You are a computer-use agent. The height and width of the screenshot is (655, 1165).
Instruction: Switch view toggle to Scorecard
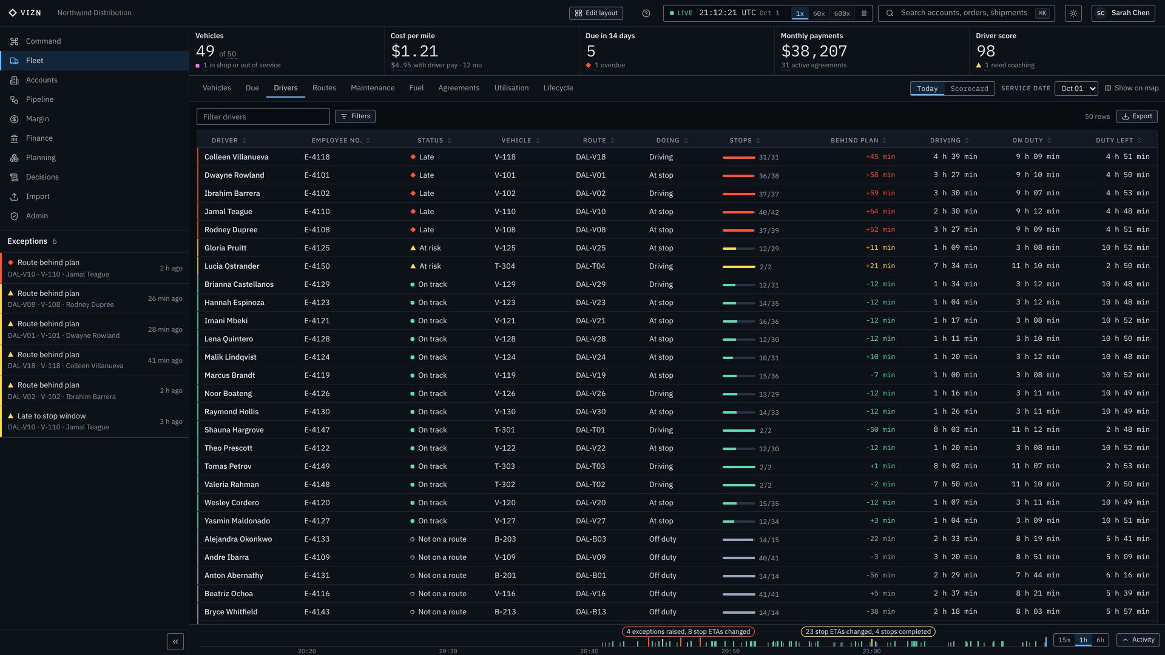pos(969,89)
